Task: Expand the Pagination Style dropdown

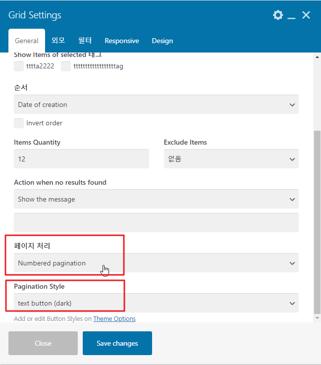Action: pos(156,303)
